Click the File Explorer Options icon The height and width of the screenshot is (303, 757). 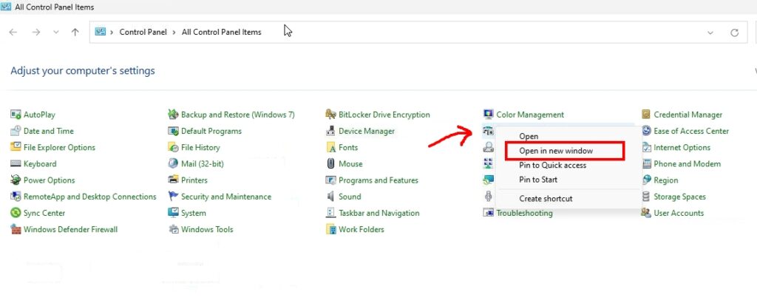pyautogui.click(x=16, y=148)
